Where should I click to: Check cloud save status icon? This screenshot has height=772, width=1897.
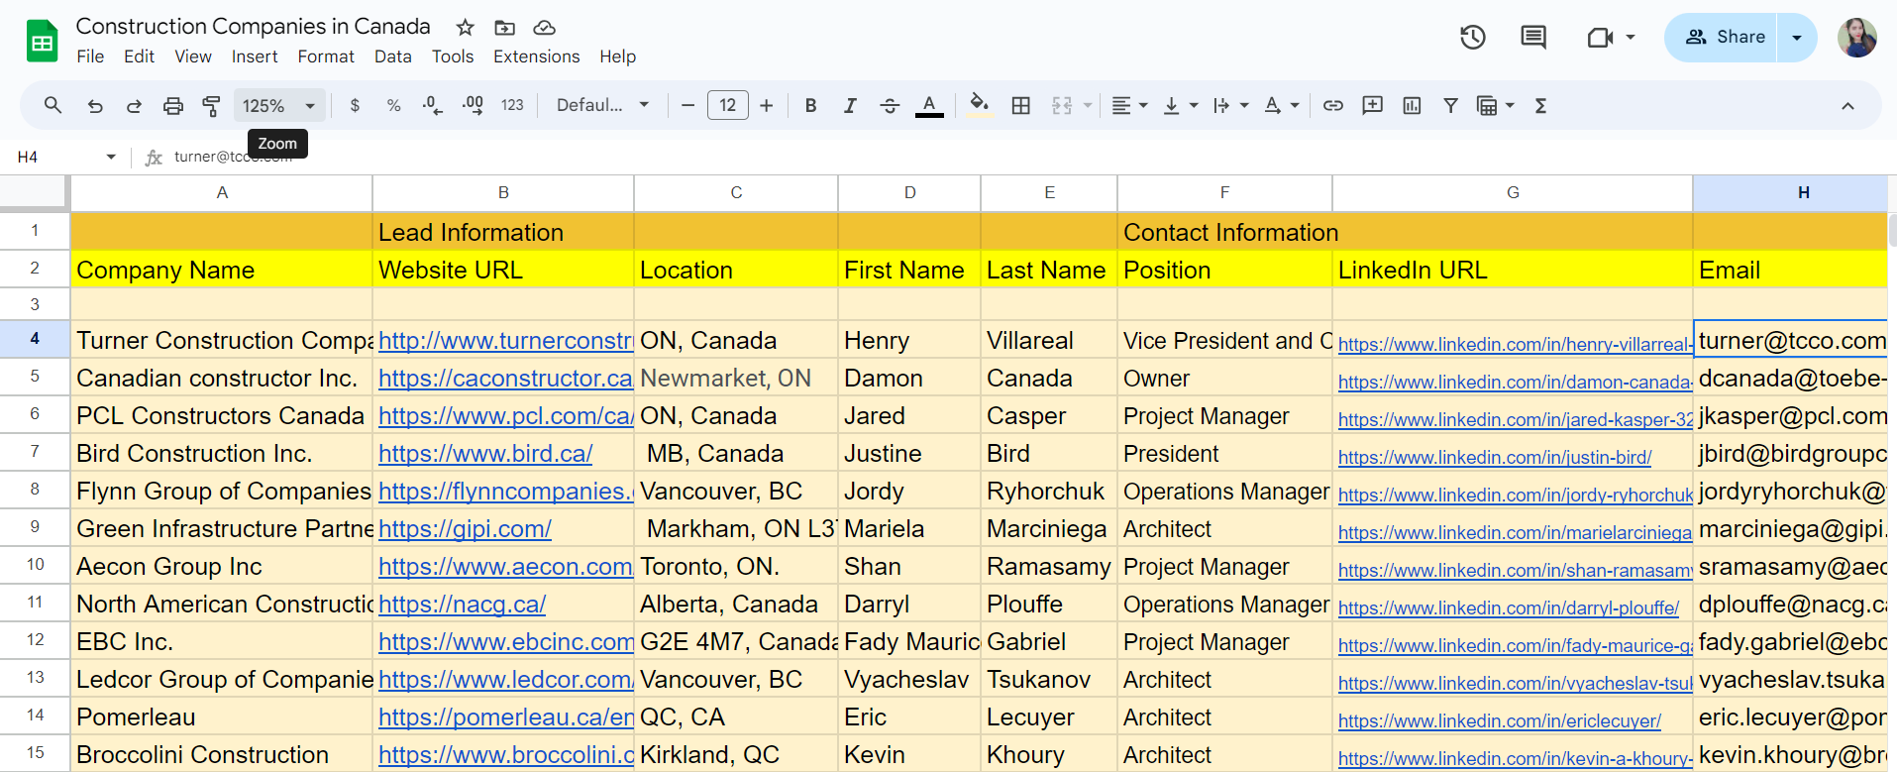pos(544,28)
